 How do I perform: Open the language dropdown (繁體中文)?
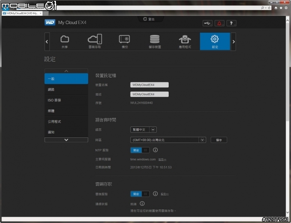pyautogui.click(x=144, y=130)
